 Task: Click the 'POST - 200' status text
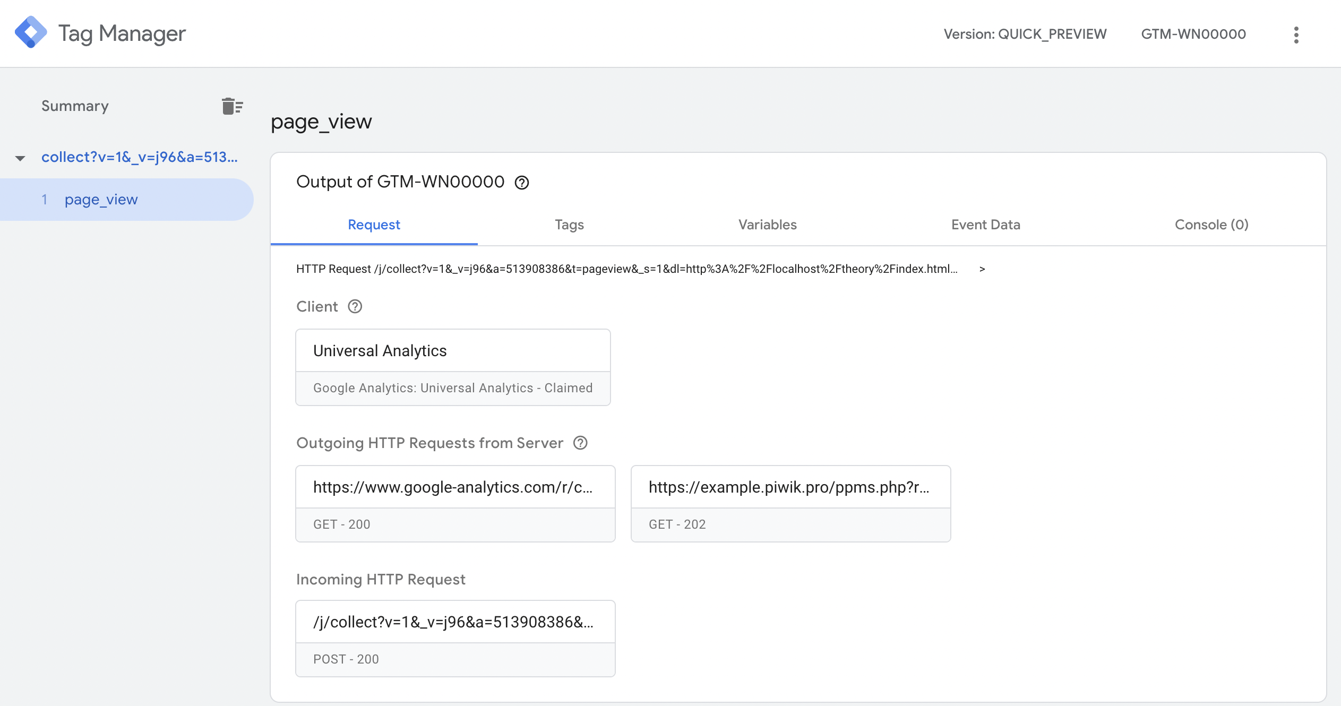[x=346, y=659]
